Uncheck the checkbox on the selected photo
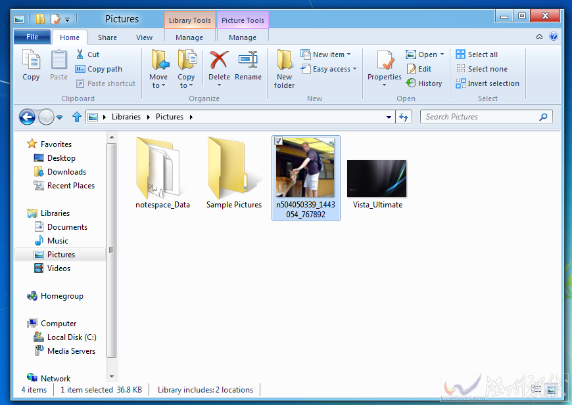 click(x=278, y=140)
